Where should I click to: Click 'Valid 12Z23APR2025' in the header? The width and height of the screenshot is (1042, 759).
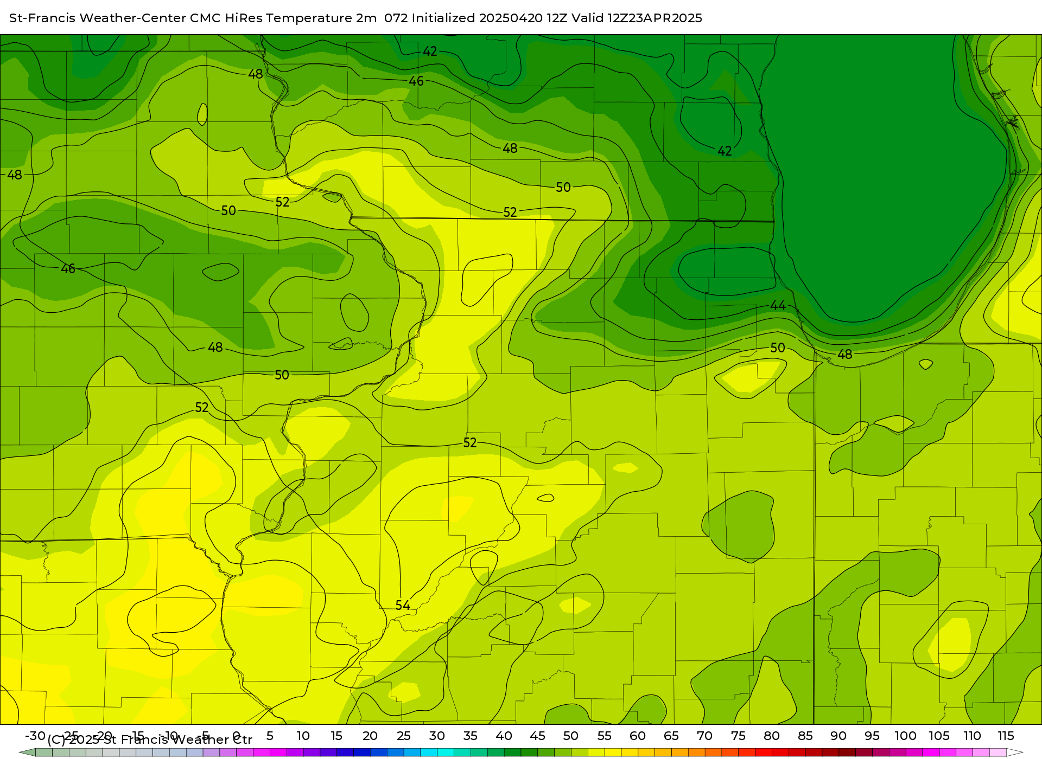point(637,18)
